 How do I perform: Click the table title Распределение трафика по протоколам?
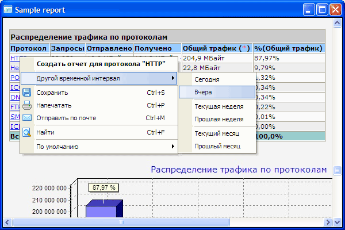[89, 37]
